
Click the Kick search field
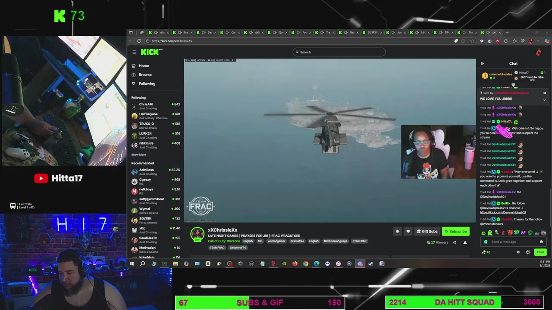click(339, 52)
